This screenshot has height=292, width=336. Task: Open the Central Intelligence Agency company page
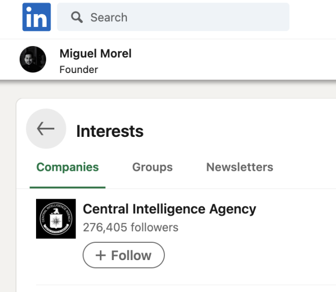[x=169, y=209]
